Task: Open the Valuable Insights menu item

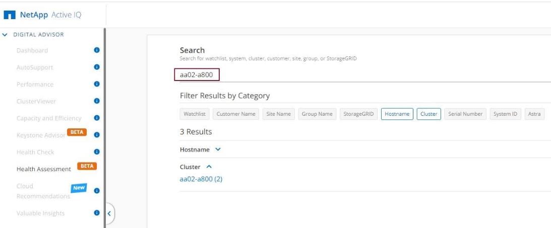Action: [40, 213]
